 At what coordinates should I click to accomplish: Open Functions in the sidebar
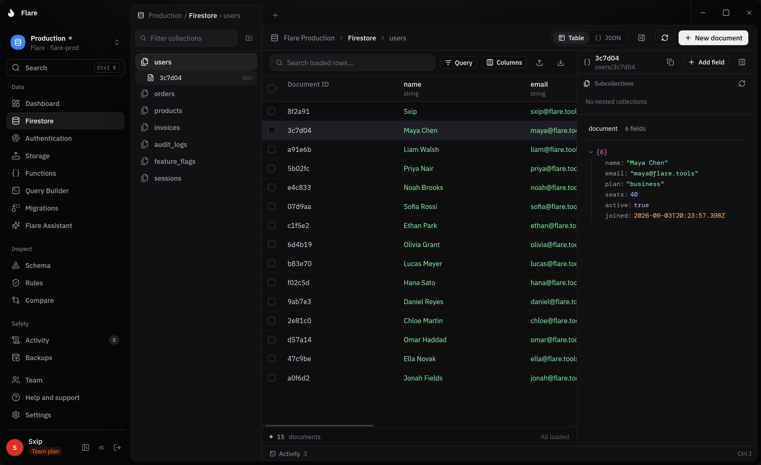point(66,173)
